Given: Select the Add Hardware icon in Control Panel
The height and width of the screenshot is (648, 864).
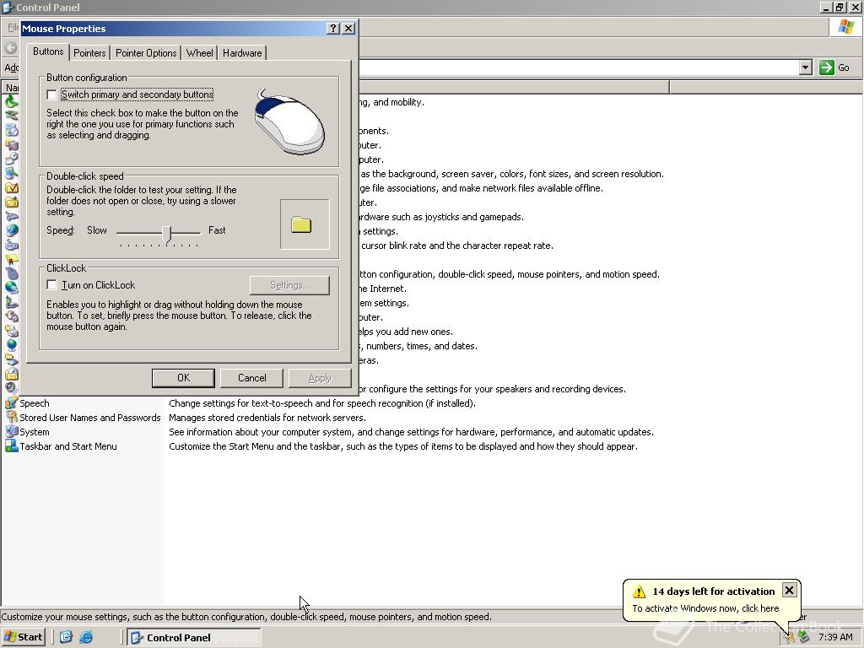Looking at the screenshot, I should (12, 116).
